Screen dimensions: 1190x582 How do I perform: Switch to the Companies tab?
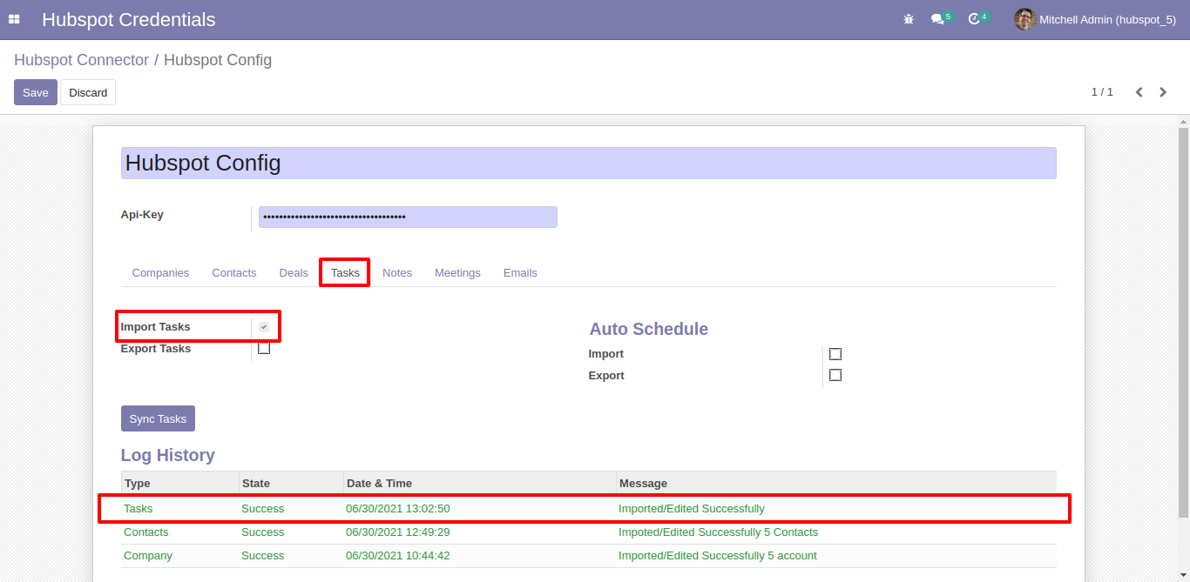[x=160, y=273]
